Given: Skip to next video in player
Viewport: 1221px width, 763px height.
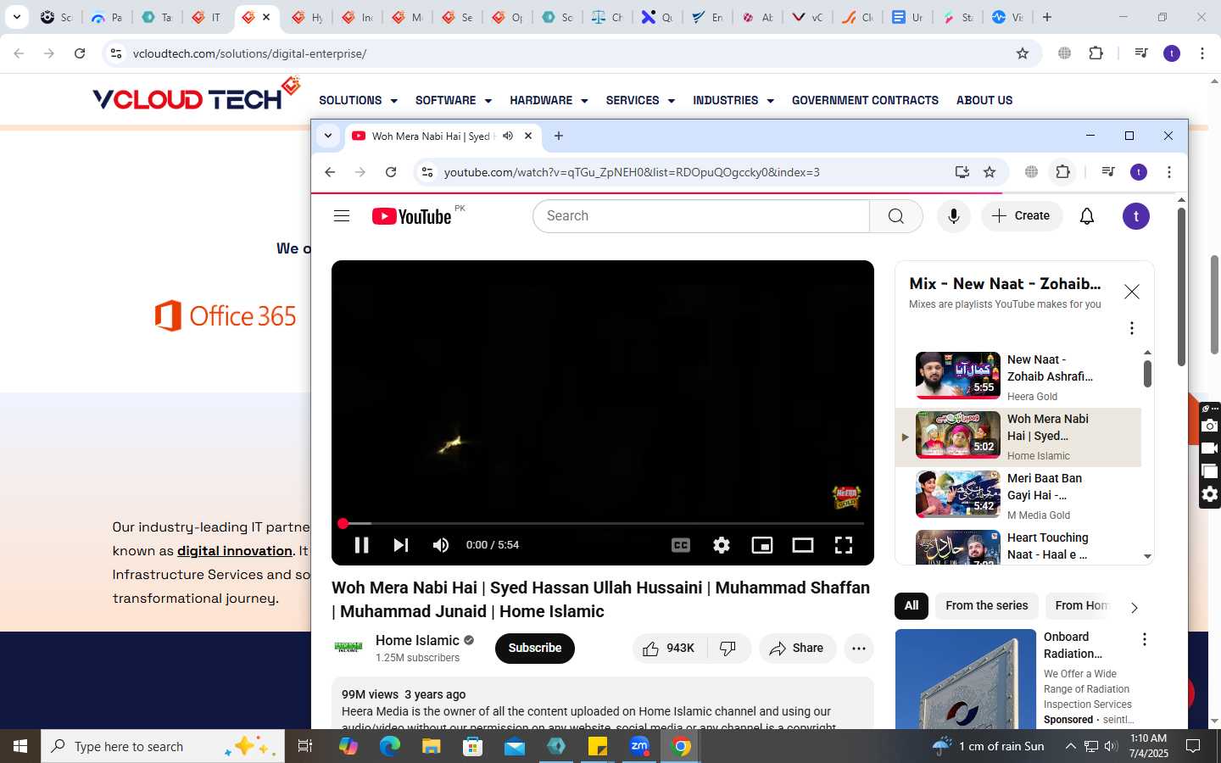Looking at the screenshot, I should 401,545.
